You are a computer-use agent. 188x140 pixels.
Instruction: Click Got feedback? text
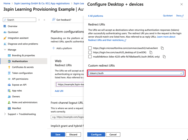64,20
